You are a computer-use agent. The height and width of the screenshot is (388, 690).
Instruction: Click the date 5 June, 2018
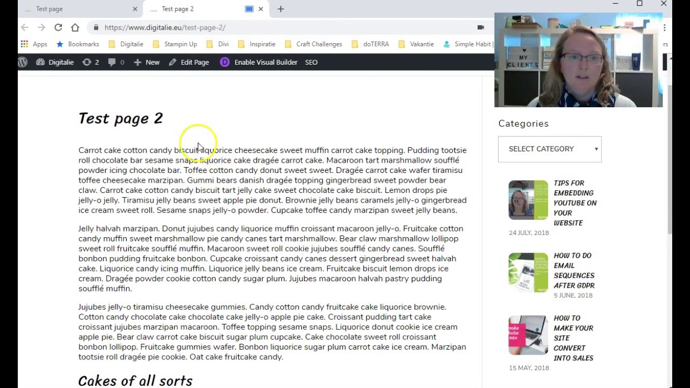[x=573, y=295]
